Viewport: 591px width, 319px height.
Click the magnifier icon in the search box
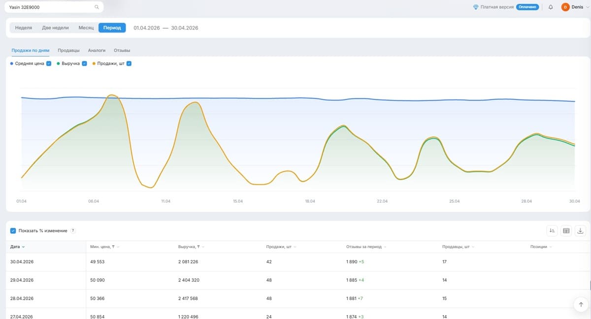point(97,7)
